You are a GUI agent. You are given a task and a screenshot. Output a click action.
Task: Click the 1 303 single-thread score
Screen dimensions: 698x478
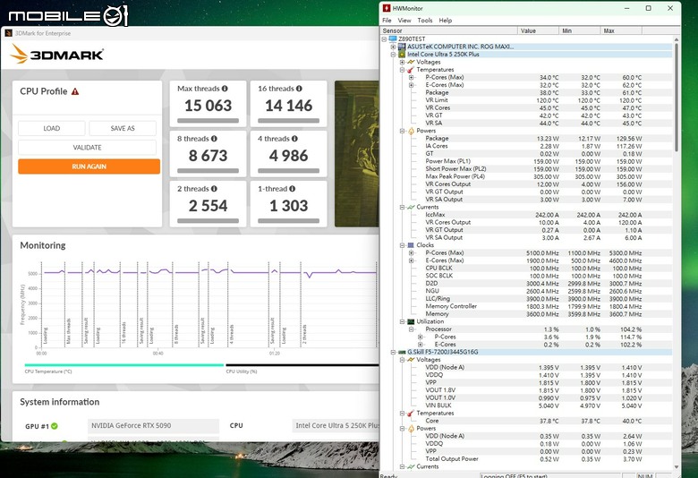(288, 205)
